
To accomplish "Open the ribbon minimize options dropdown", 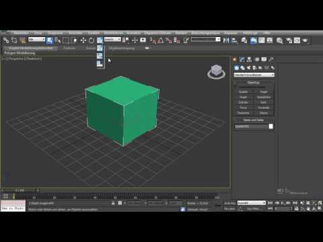I will coord(147,48).
